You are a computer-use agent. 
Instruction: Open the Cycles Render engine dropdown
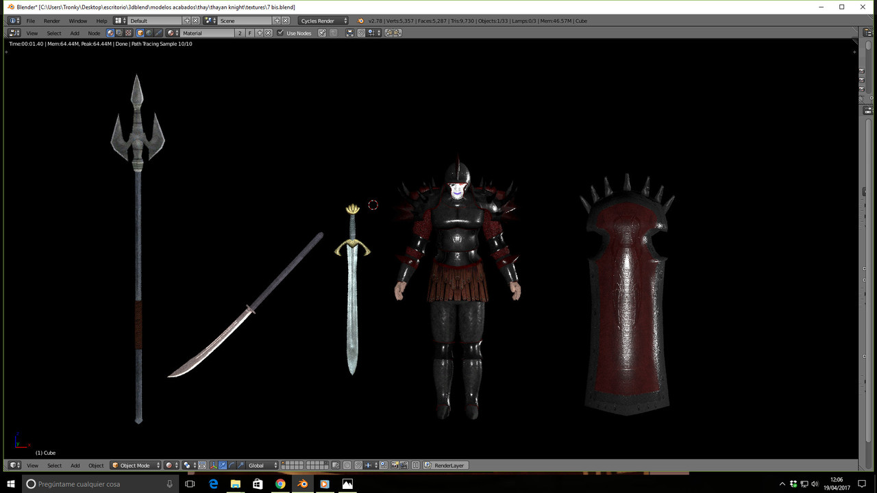point(323,21)
